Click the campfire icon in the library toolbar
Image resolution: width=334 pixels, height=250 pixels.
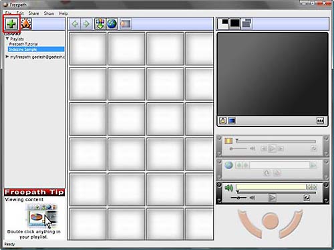pos(26,23)
